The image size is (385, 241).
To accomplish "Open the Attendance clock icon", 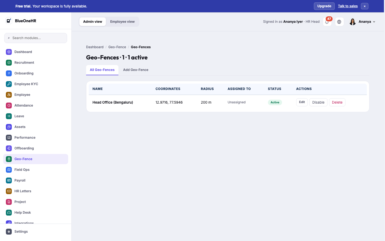I will (x=9, y=106).
